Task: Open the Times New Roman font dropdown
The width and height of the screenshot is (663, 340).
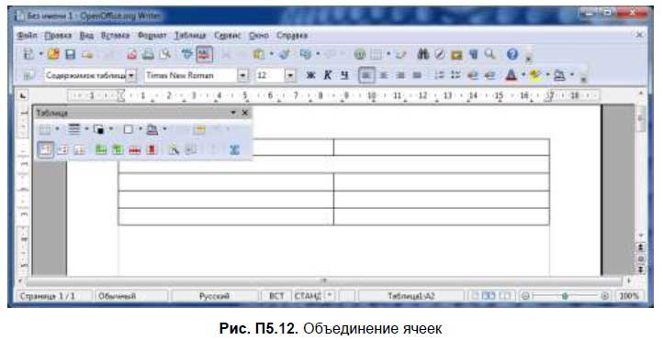Action: pyautogui.click(x=242, y=75)
